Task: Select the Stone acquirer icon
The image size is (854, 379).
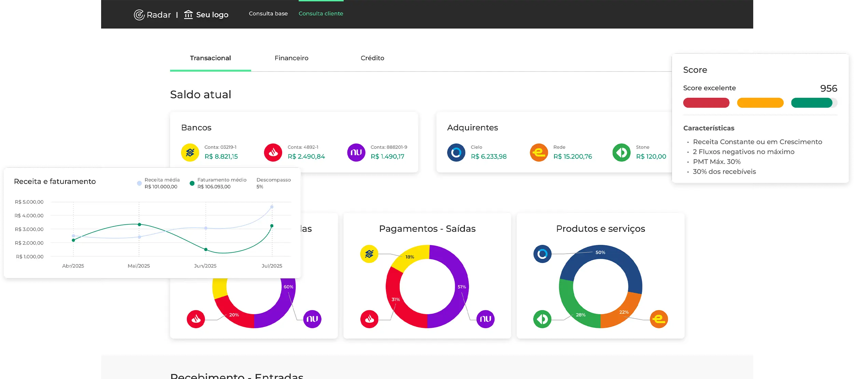Action: pyautogui.click(x=621, y=152)
